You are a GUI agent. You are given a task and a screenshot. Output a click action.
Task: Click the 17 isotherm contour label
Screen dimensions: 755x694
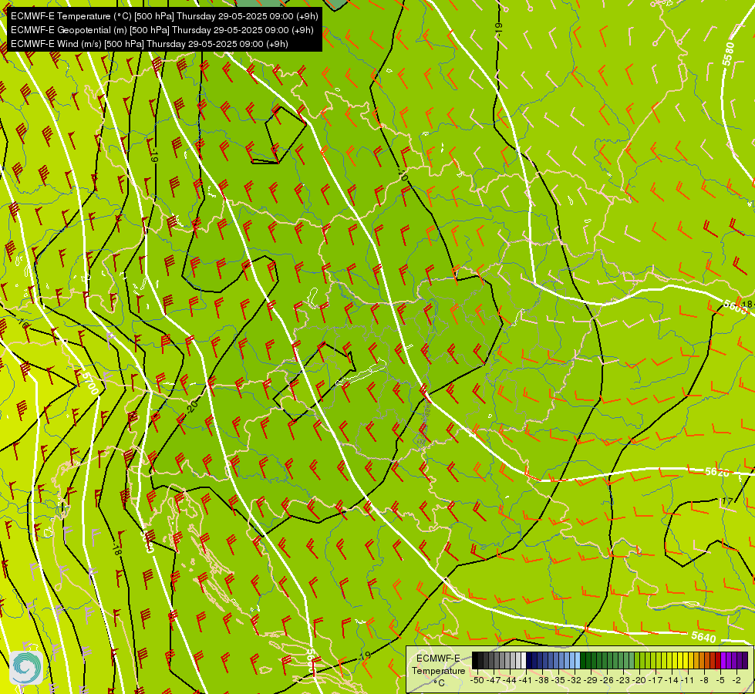(727, 501)
